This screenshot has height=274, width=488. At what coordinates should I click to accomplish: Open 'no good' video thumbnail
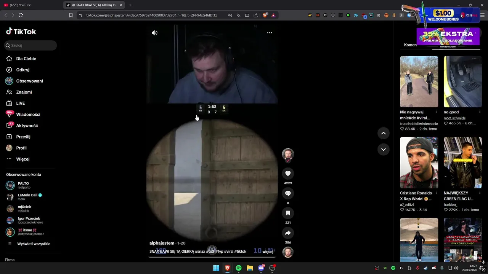pyautogui.click(x=463, y=82)
